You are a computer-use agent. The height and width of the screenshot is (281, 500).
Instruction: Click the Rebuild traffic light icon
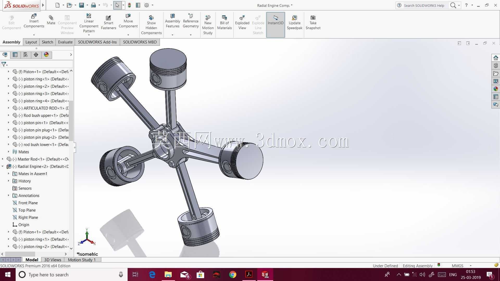pyautogui.click(x=129, y=5)
